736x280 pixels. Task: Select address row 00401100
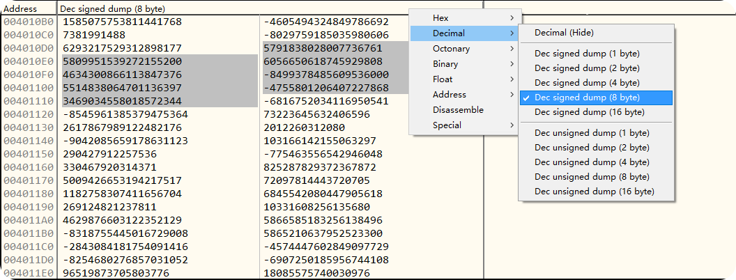click(x=28, y=87)
